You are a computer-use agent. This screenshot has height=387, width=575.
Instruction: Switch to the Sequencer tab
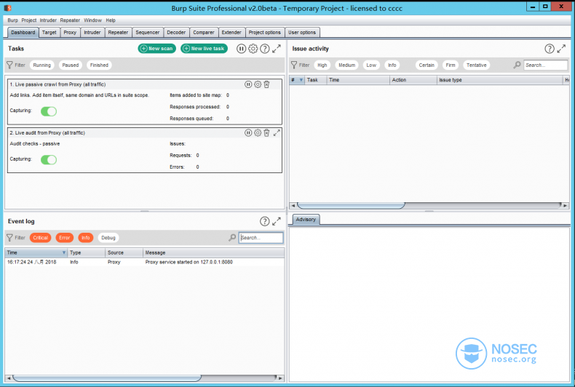(x=148, y=32)
